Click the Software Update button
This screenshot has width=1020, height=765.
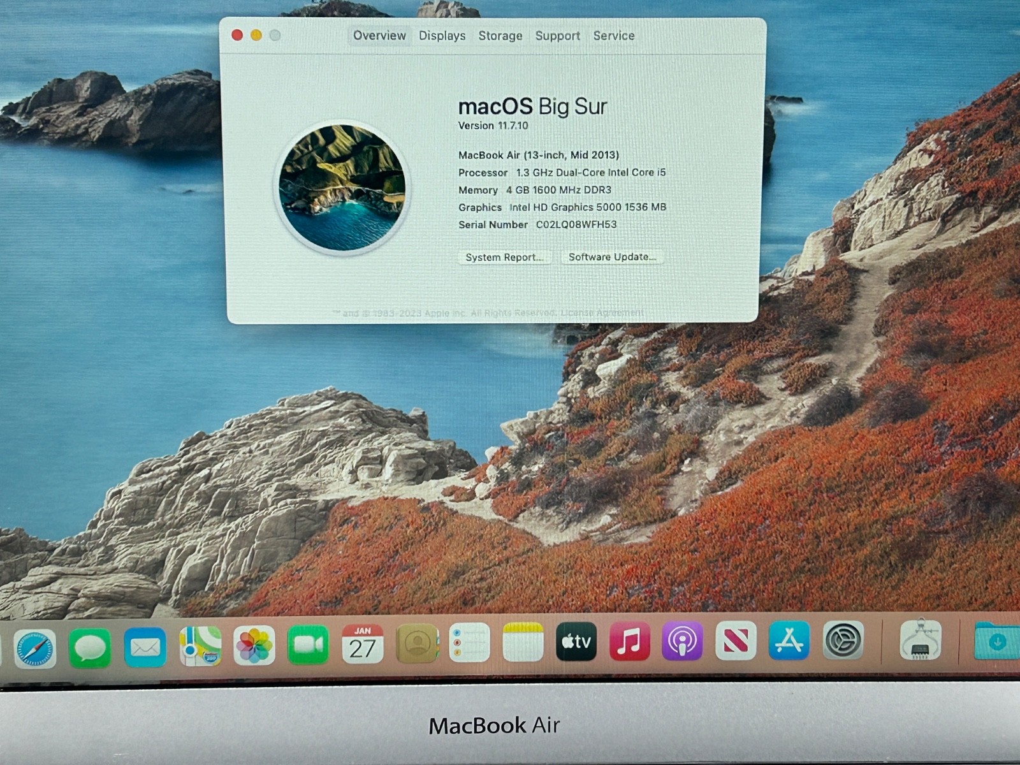[612, 257]
